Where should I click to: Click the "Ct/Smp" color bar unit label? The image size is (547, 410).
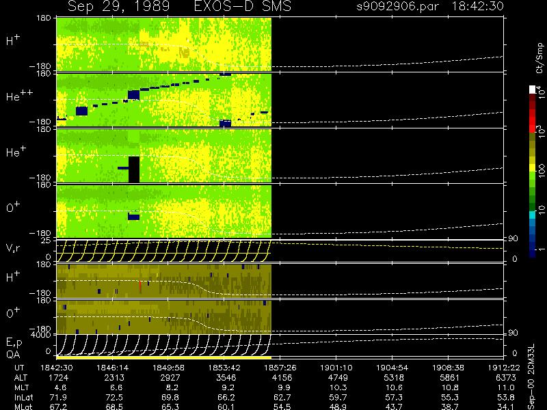[540, 58]
